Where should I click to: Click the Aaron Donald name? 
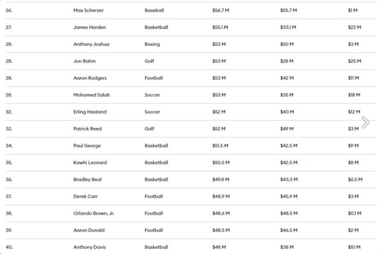[x=88, y=230]
